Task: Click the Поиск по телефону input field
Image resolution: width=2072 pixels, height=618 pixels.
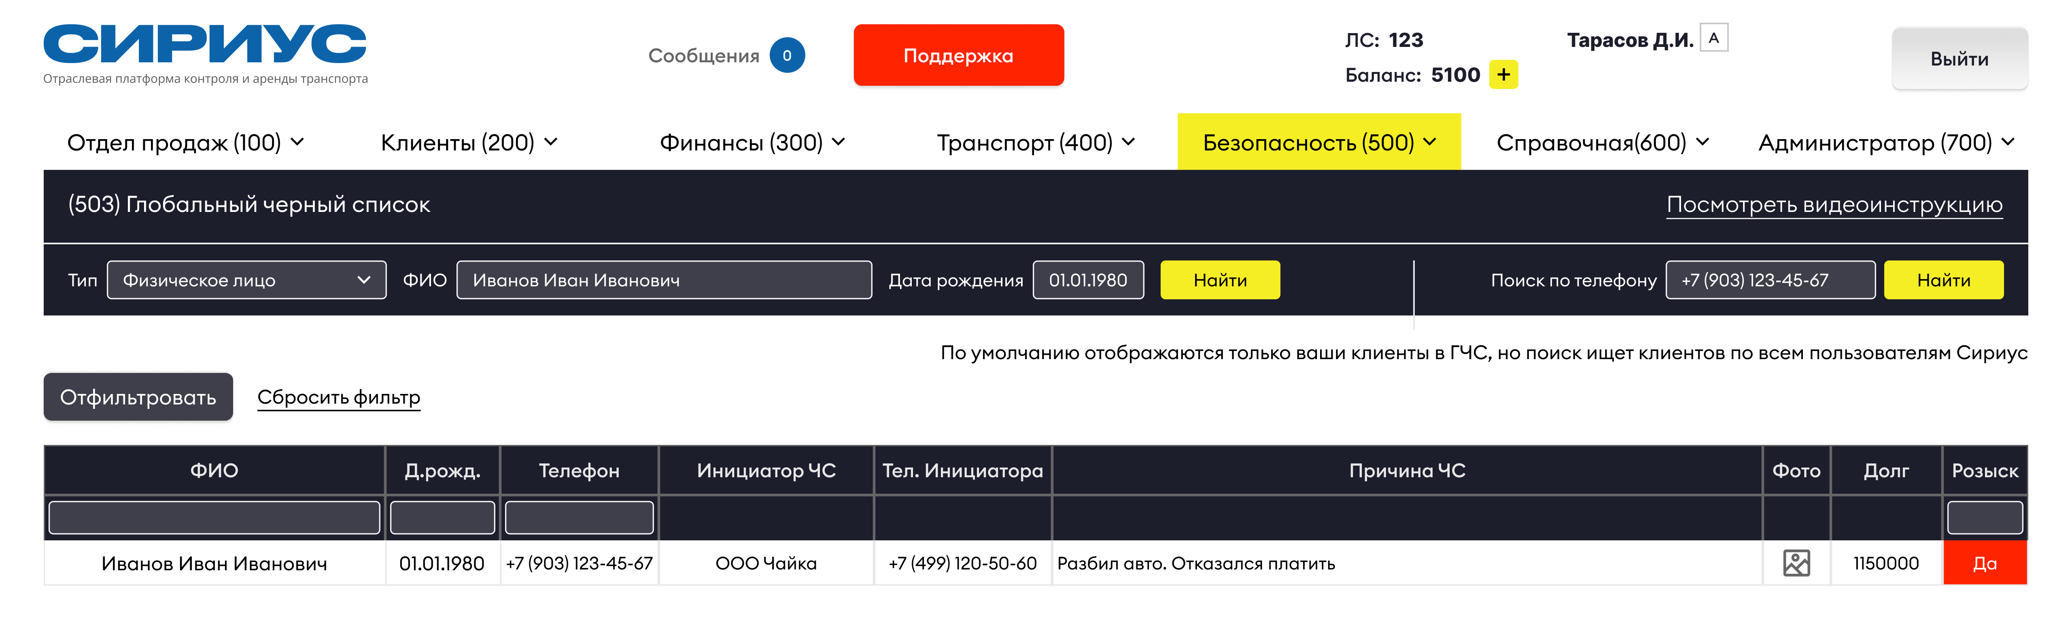Action: pos(1770,280)
